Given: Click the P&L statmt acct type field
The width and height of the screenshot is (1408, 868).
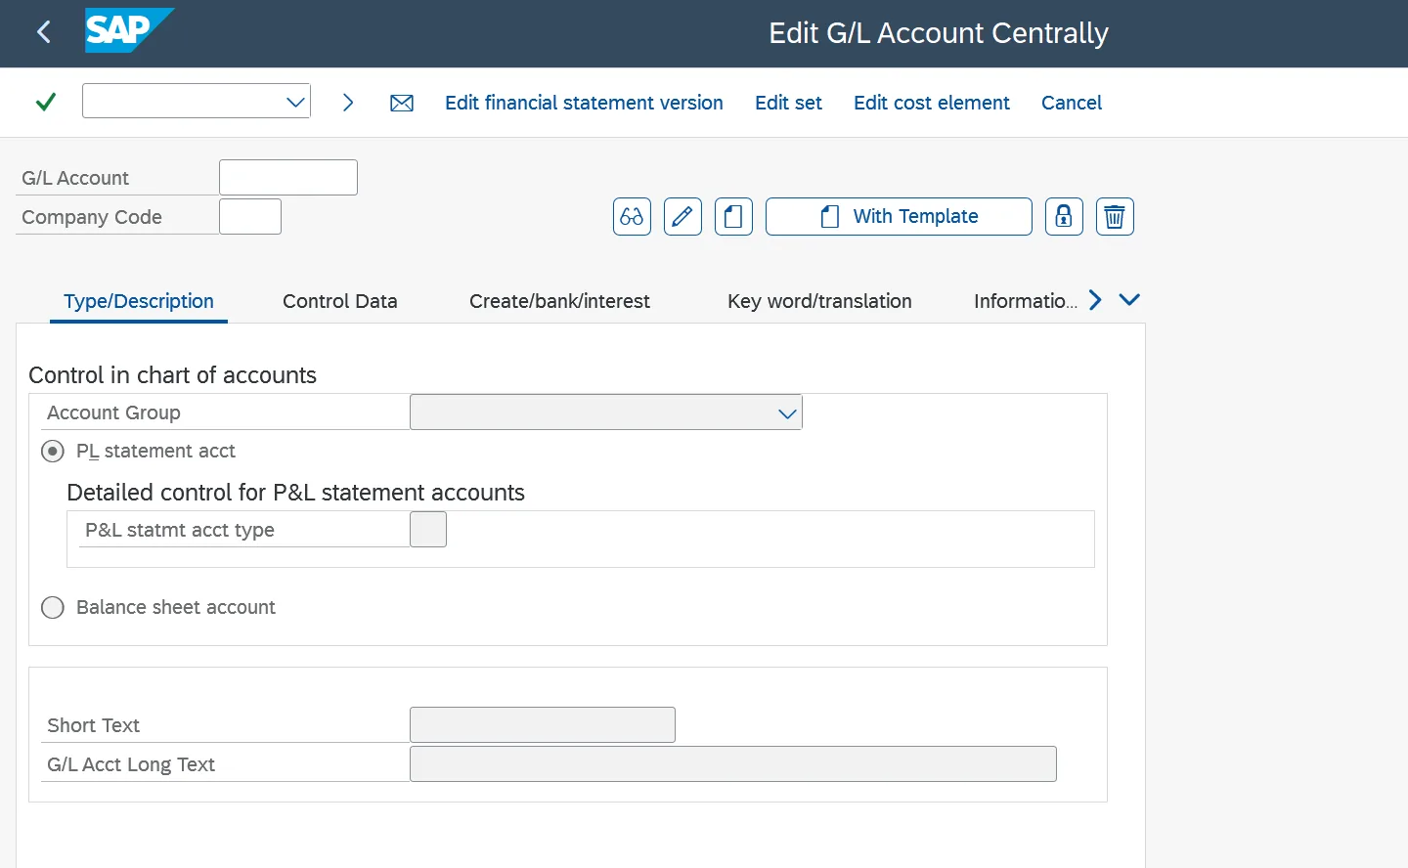Looking at the screenshot, I should coord(428,529).
